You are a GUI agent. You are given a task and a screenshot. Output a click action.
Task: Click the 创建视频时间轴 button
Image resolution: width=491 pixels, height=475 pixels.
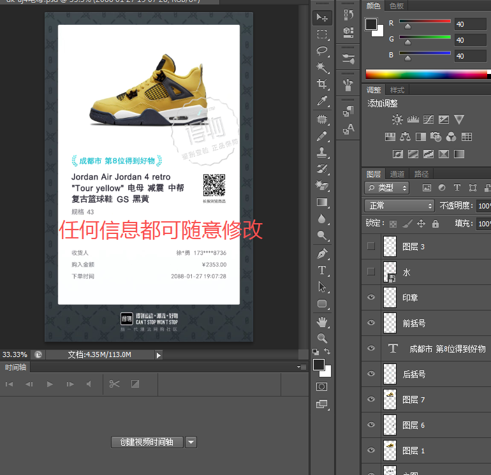coord(147,442)
